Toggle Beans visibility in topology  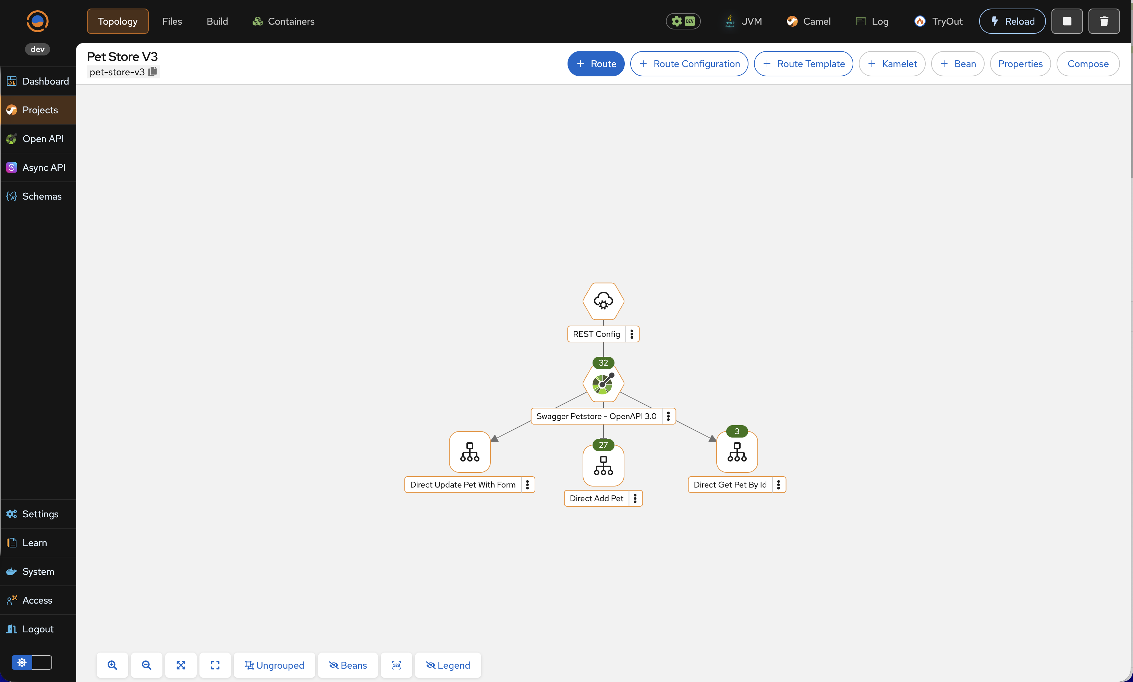tap(348, 665)
